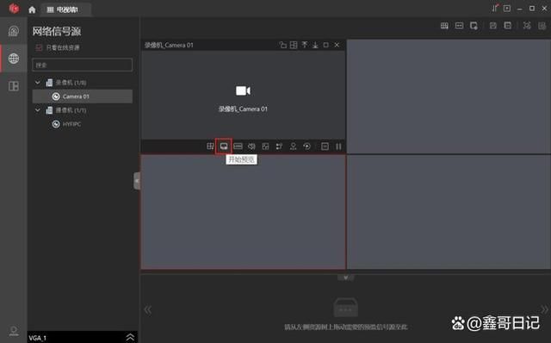Collapse the 录像机 (1/8) tree group

point(38,83)
